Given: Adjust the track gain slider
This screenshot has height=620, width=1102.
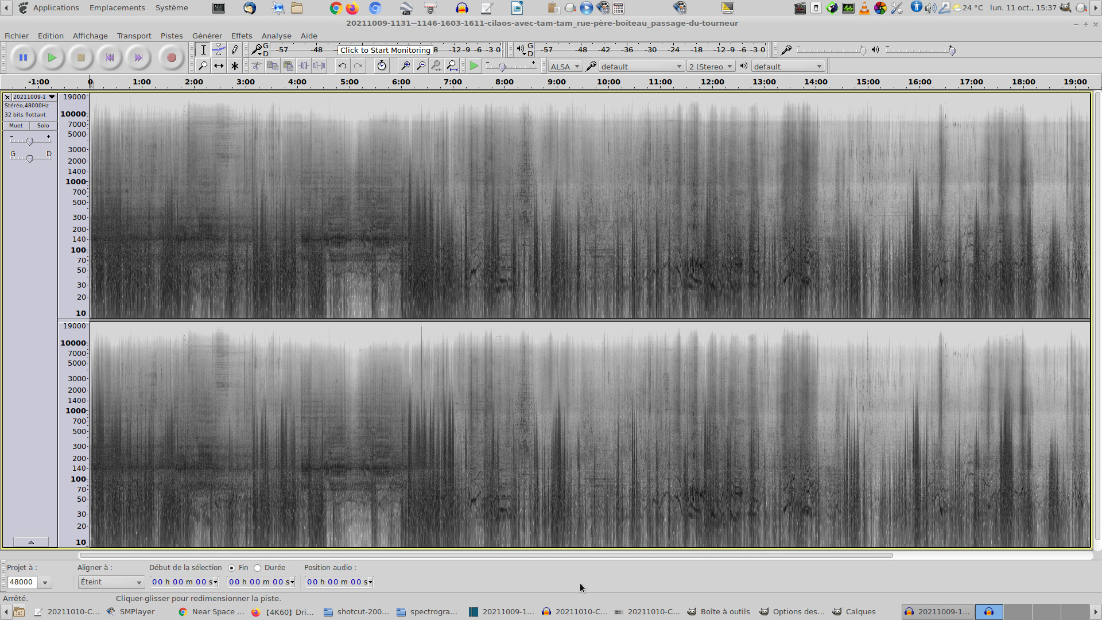Looking at the screenshot, I should pos(30,141).
